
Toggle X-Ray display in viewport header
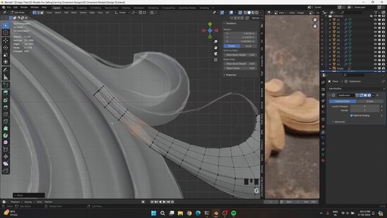240,12
